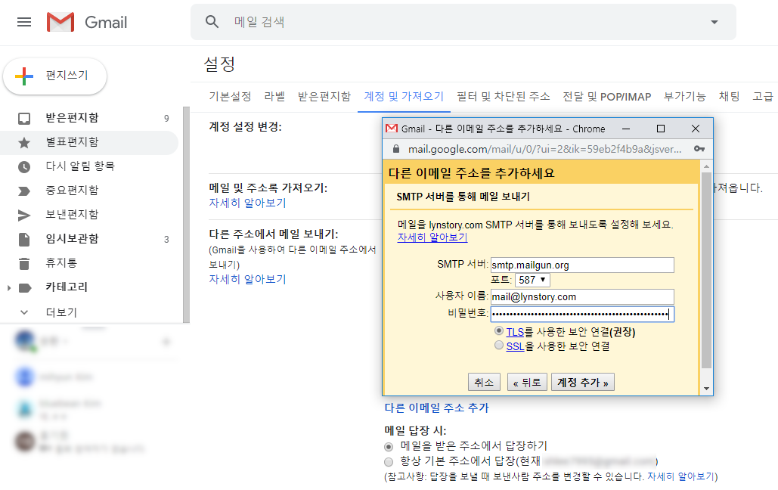Click popup URL address text

coord(544,149)
